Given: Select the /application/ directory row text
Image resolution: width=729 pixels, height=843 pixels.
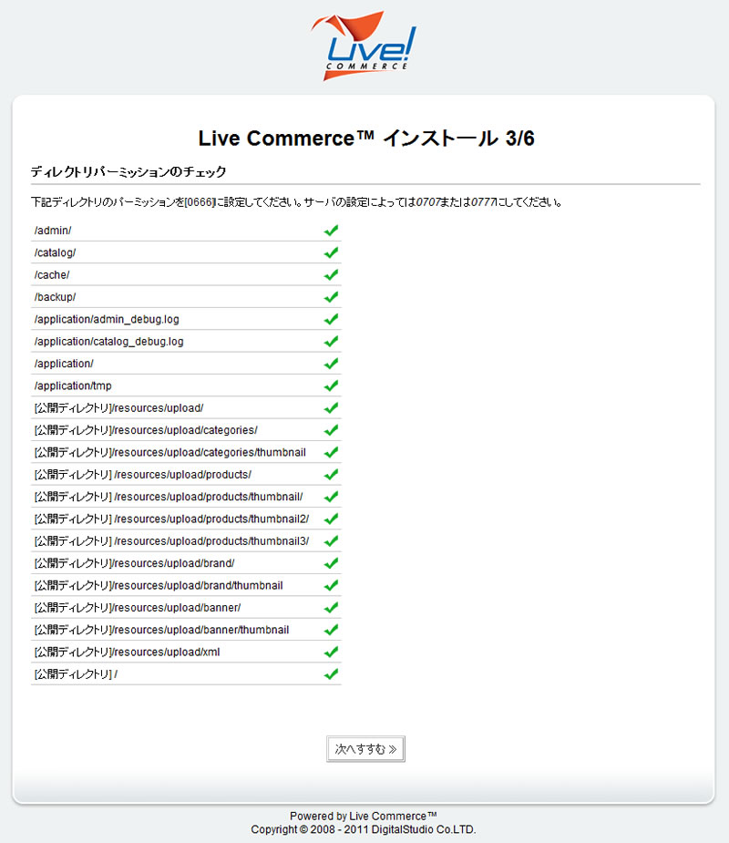Looking at the screenshot, I should (64, 364).
